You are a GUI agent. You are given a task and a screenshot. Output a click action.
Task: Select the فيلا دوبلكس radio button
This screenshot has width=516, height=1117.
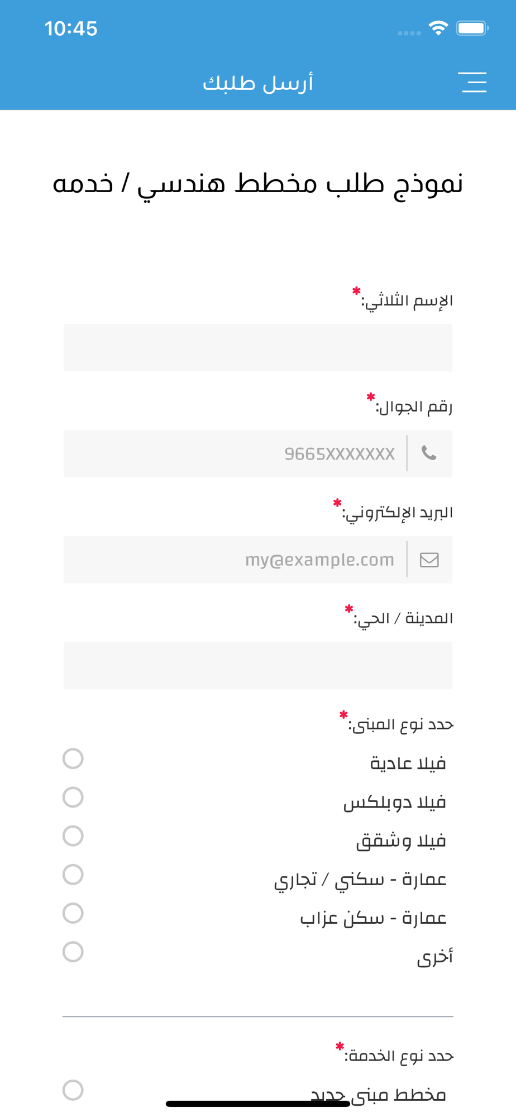click(x=73, y=797)
